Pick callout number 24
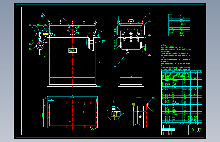 [x=38, y=25]
